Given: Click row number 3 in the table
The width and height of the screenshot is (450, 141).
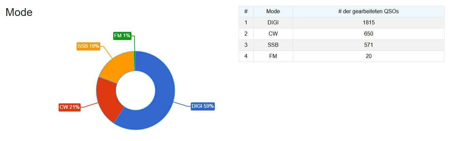Looking at the screenshot, I should tap(246, 45).
